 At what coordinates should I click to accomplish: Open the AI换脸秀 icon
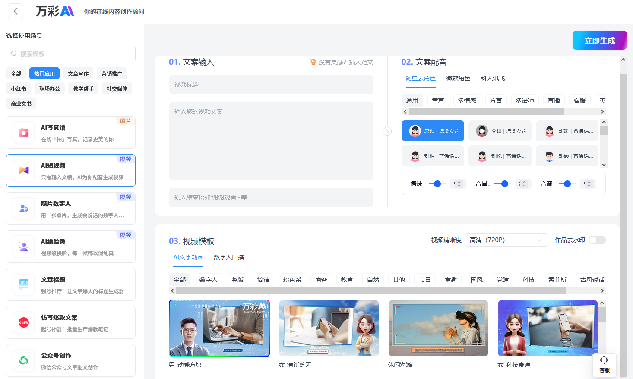tap(24, 246)
